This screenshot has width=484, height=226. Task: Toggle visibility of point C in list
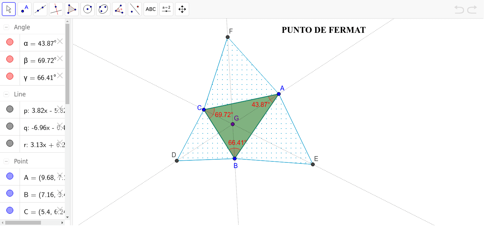pyautogui.click(x=10, y=210)
